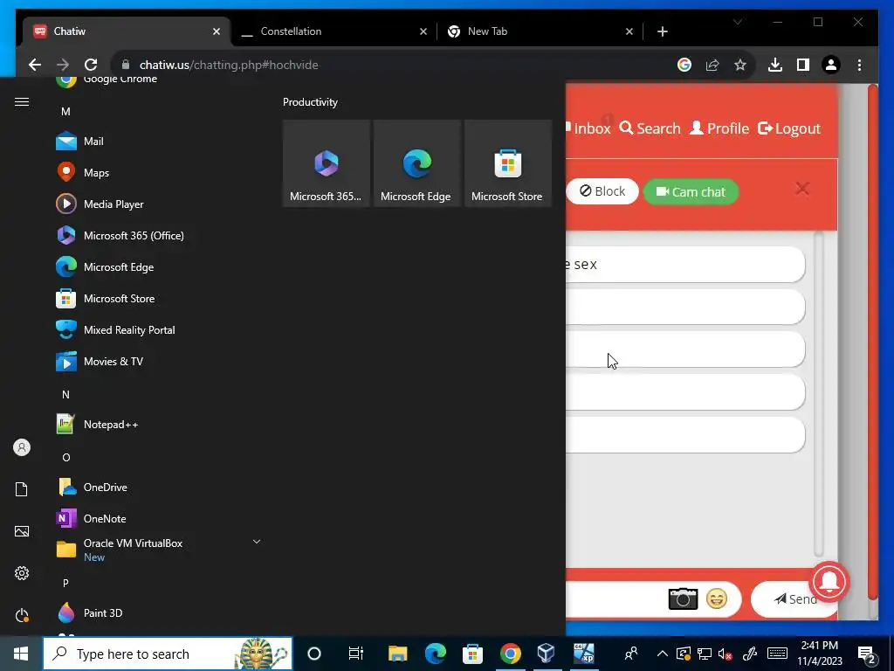Viewport: 894px width, 671px height.
Task: Log out of Chatiw
Action: pyautogui.click(x=789, y=128)
